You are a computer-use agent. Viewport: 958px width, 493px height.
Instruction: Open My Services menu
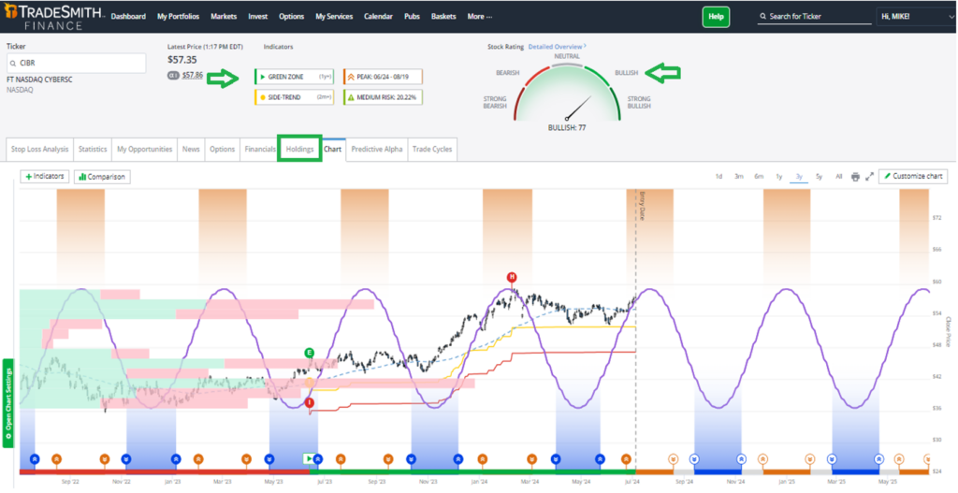(334, 17)
